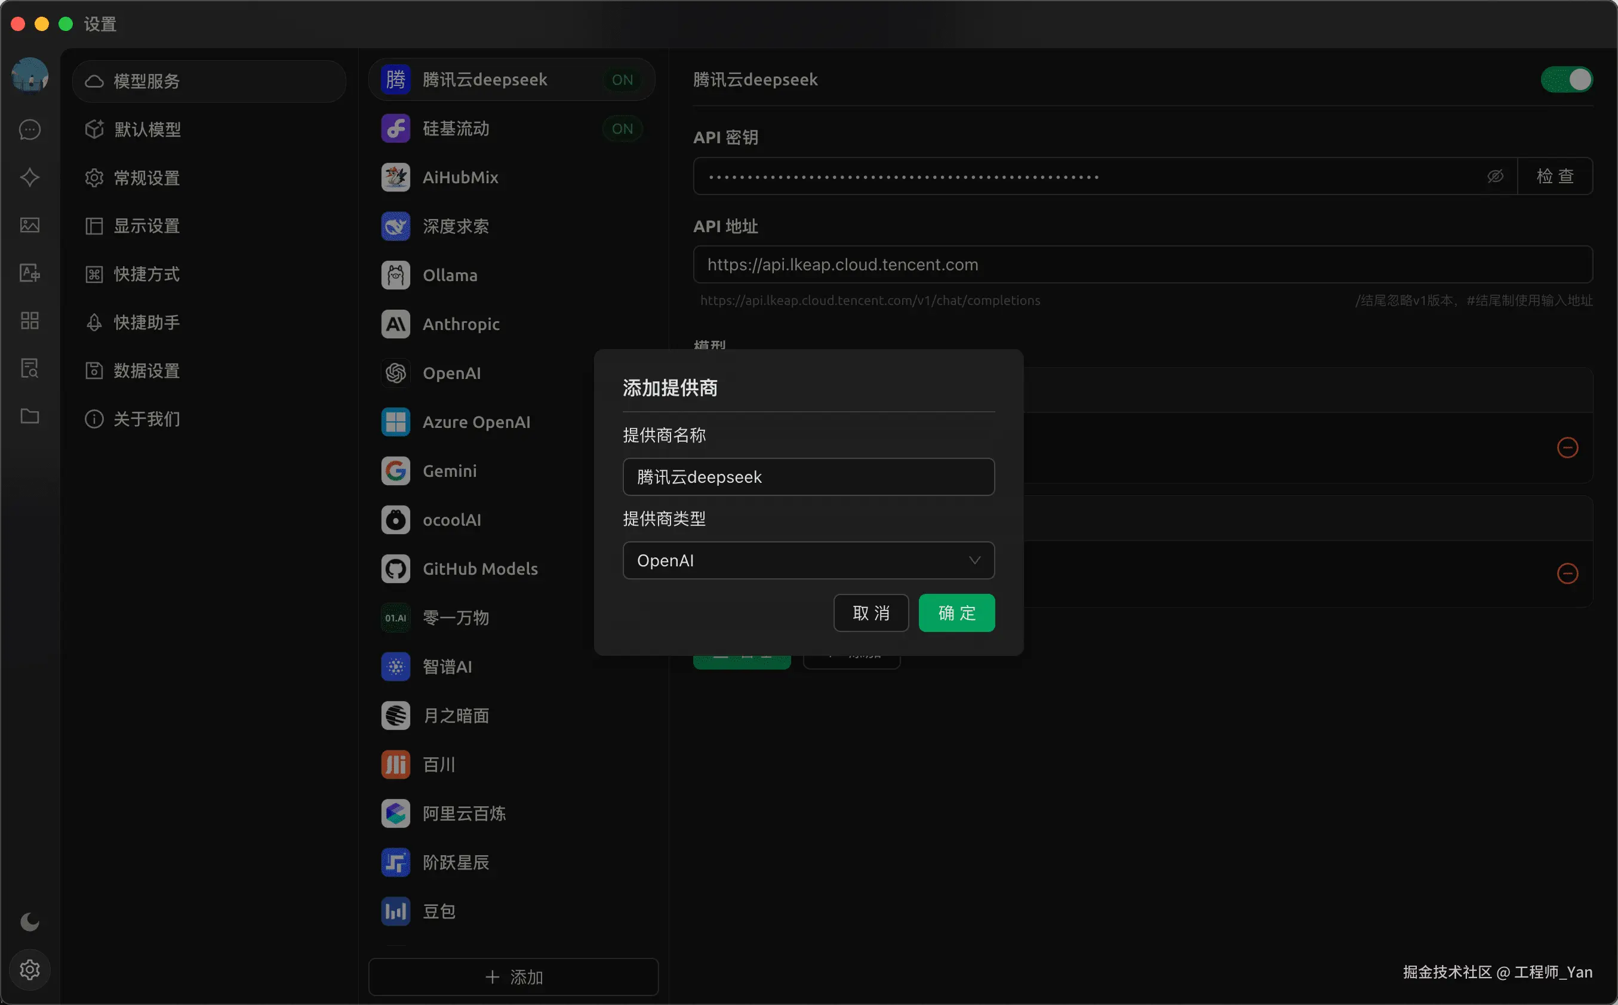The width and height of the screenshot is (1618, 1005).
Task: Show the API key with the eye icon
Action: pyautogui.click(x=1495, y=176)
